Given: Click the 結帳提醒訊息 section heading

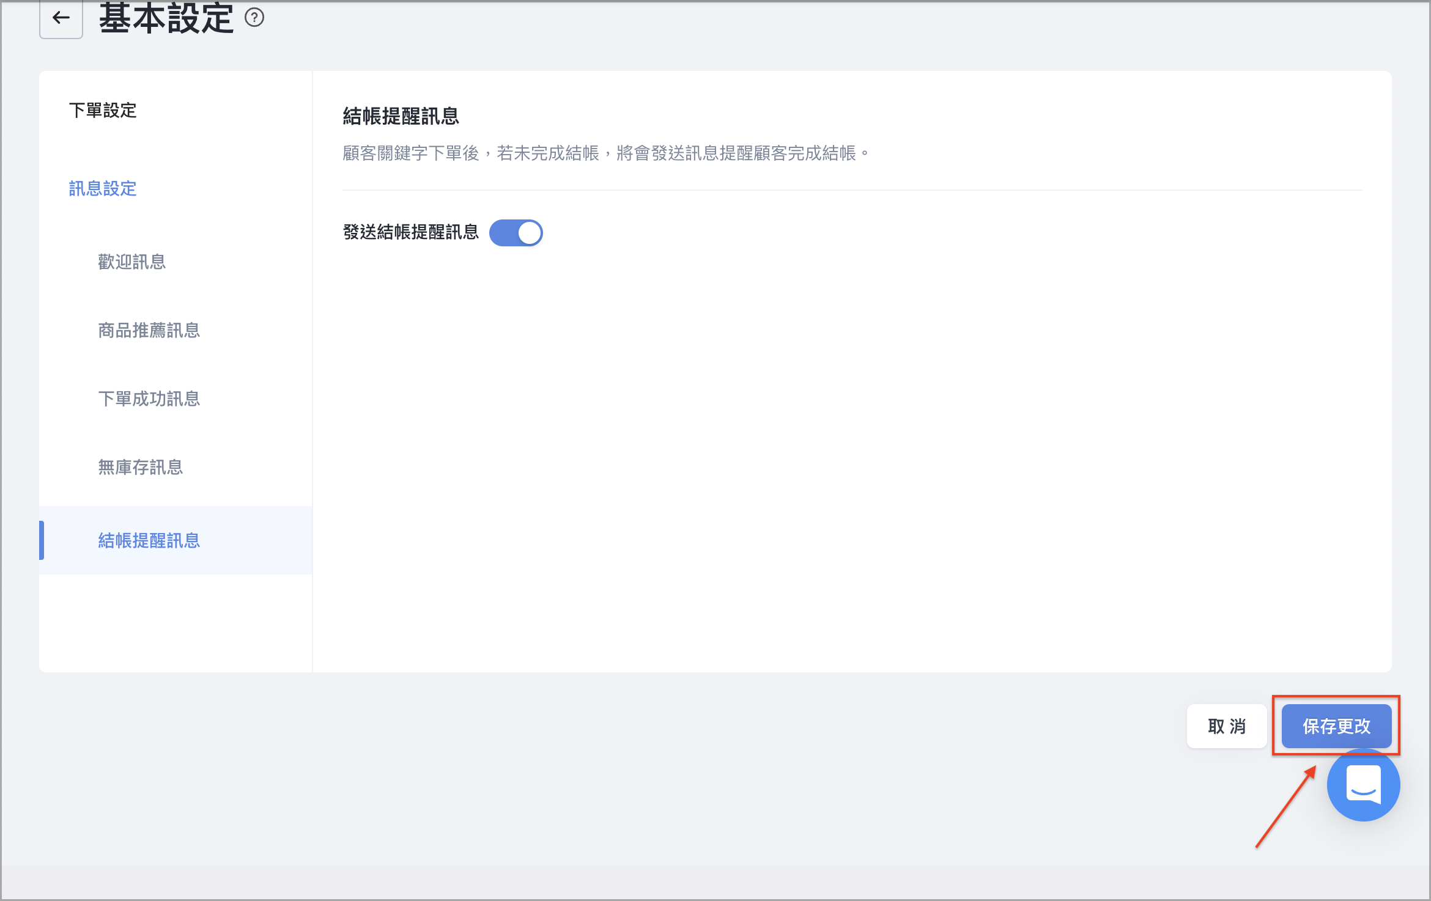Looking at the screenshot, I should (401, 116).
